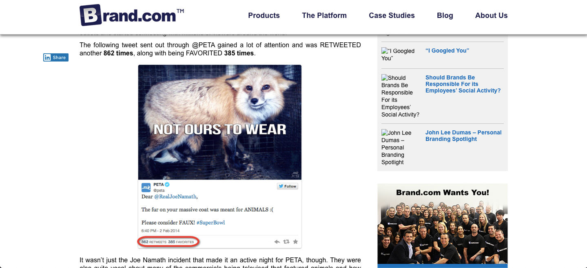Open the #SuperBowl hashtag link

point(210,223)
